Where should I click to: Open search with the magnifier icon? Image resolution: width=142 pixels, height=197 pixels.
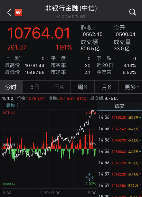click(x=132, y=12)
